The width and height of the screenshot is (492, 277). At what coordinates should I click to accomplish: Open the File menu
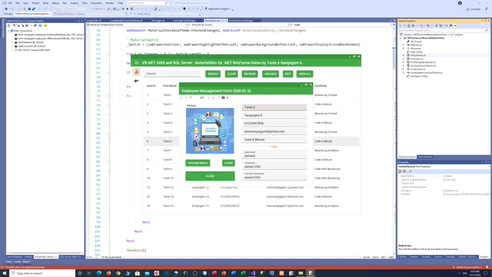(10, 3)
